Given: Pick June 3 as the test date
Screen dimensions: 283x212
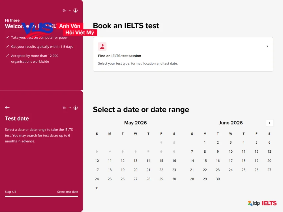Looking at the screenshot, I should click(x=231, y=142).
